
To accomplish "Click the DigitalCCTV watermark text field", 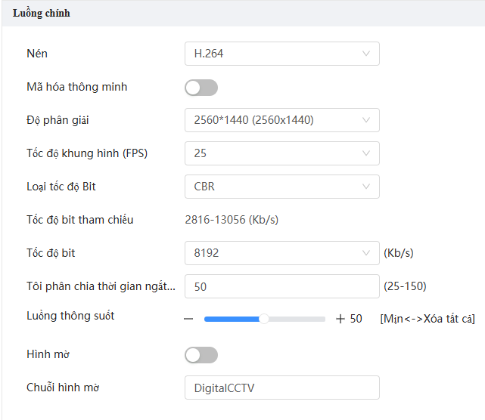I will pyautogui.click(x=282, y=388).
